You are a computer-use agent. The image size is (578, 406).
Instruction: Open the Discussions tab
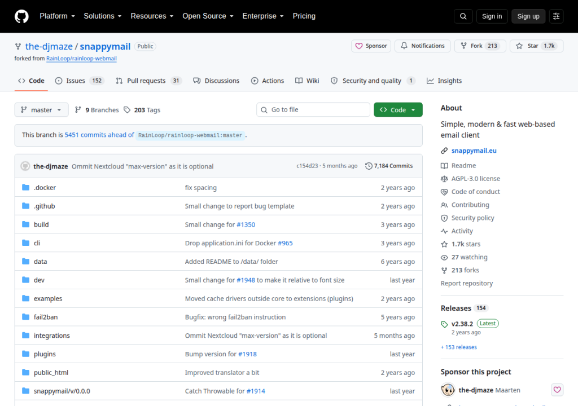(x=216, y=81)
